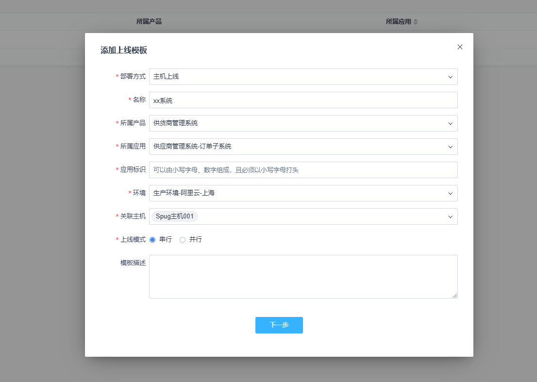Image resolution: width=537 pixels, height=382 pixels.
Task: Click the 模板描述 resize handle
Action: click(455, 296)
